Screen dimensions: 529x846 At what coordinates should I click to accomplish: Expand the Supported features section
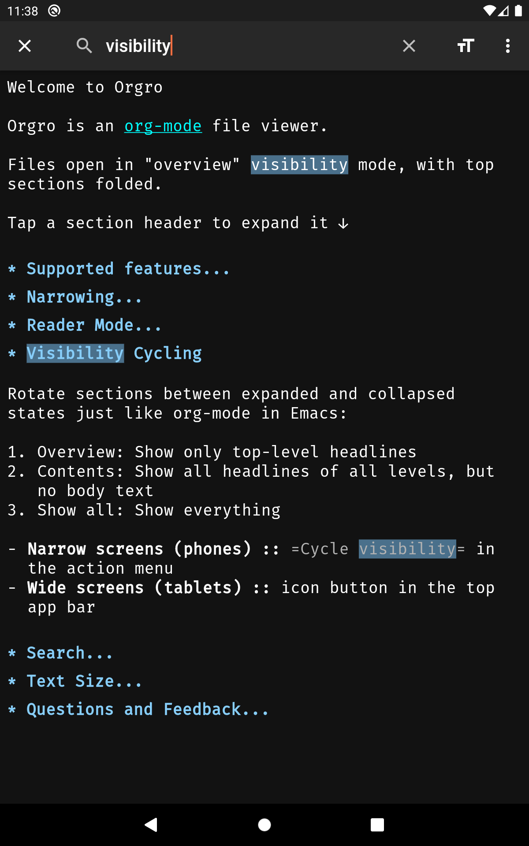128,269
